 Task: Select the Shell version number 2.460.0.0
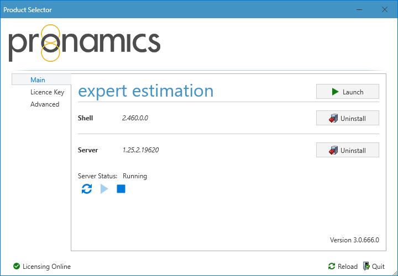[135, 118]
